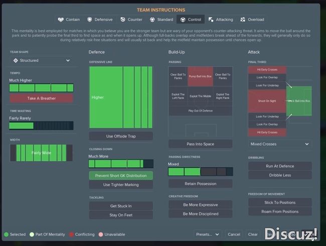This screenshot has width=326, height=246.
Task: Switch to the Standard mentality tab
Action: (161, 20)
